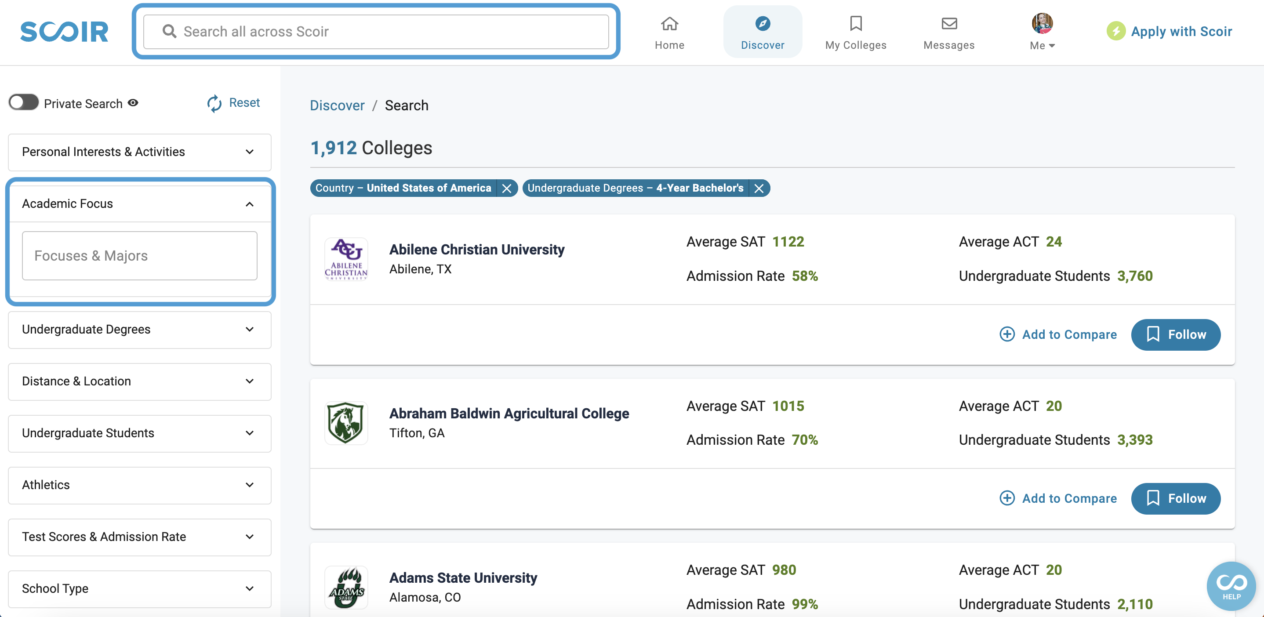Click Adams State Undergraduate Students 2,110
Image resolution: width=1264 pixels, height=617 pixels.
tap(1056, 604)
